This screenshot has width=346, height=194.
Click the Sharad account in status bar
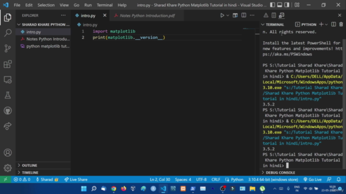(47, 179)
